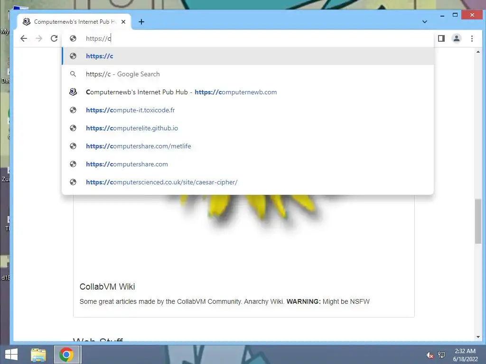The width and height of the screenshot is (486, 364).
Task: Choose computerscienced.co.uk caesar-cipher suggestion
Action: 248,182
